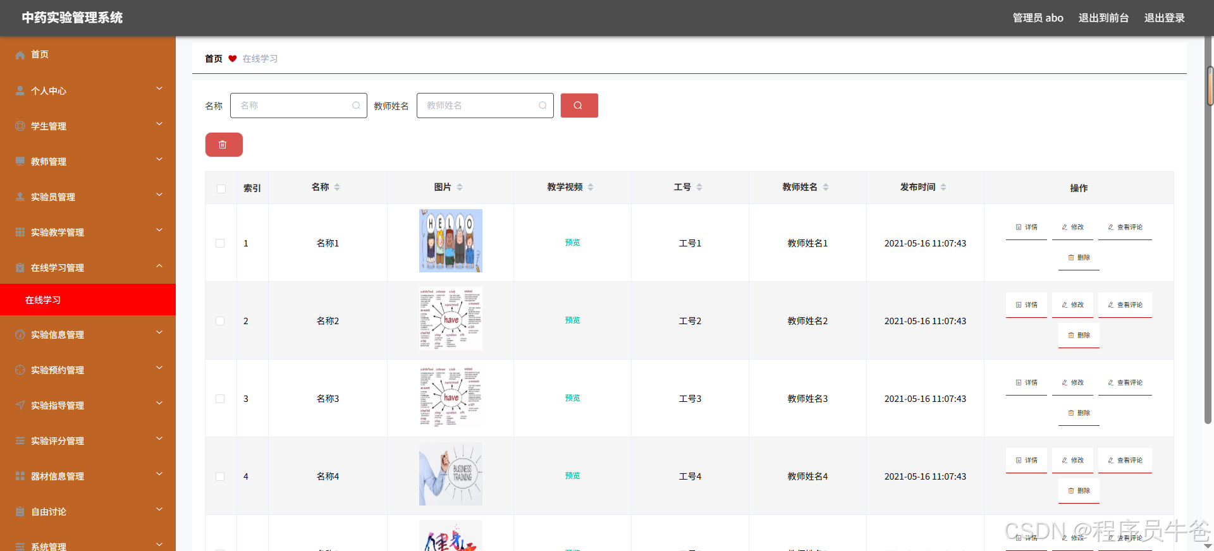Select the 在线学习 submenu item
Viewport: 1214px width, 551px height.
(x=88, y=300)
